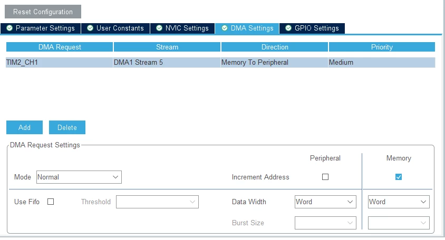Click the Medium priority cell
445x240 pixels.
382,62
